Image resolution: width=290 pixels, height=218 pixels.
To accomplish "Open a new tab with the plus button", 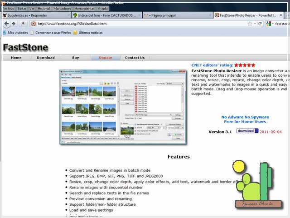I will coord(287,15).
